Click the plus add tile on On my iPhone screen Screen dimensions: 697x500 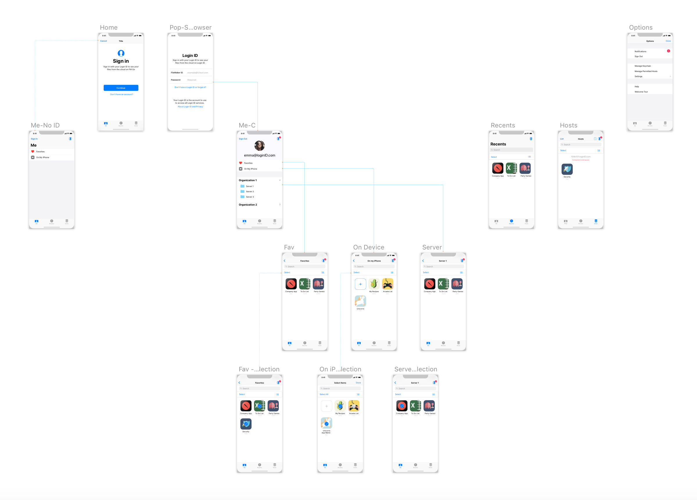[360, 284]
